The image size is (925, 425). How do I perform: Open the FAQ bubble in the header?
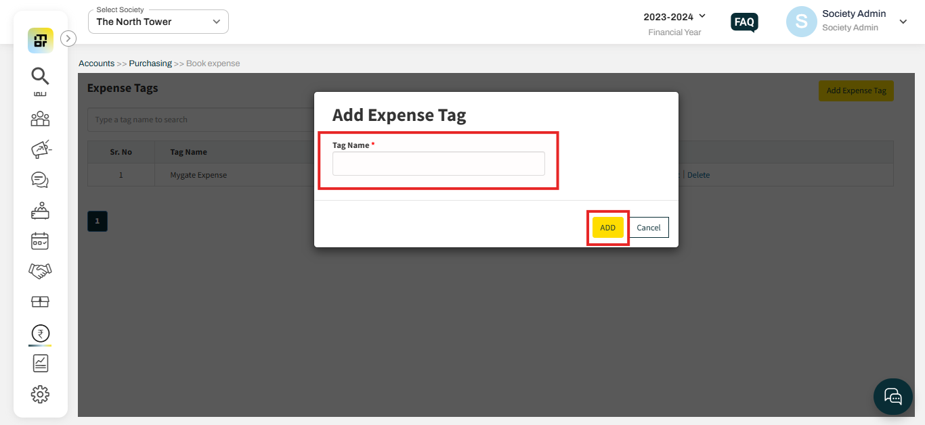(x=744, y=22)
